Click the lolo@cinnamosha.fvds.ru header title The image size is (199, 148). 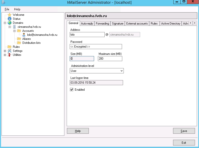(x=87, y=16)
